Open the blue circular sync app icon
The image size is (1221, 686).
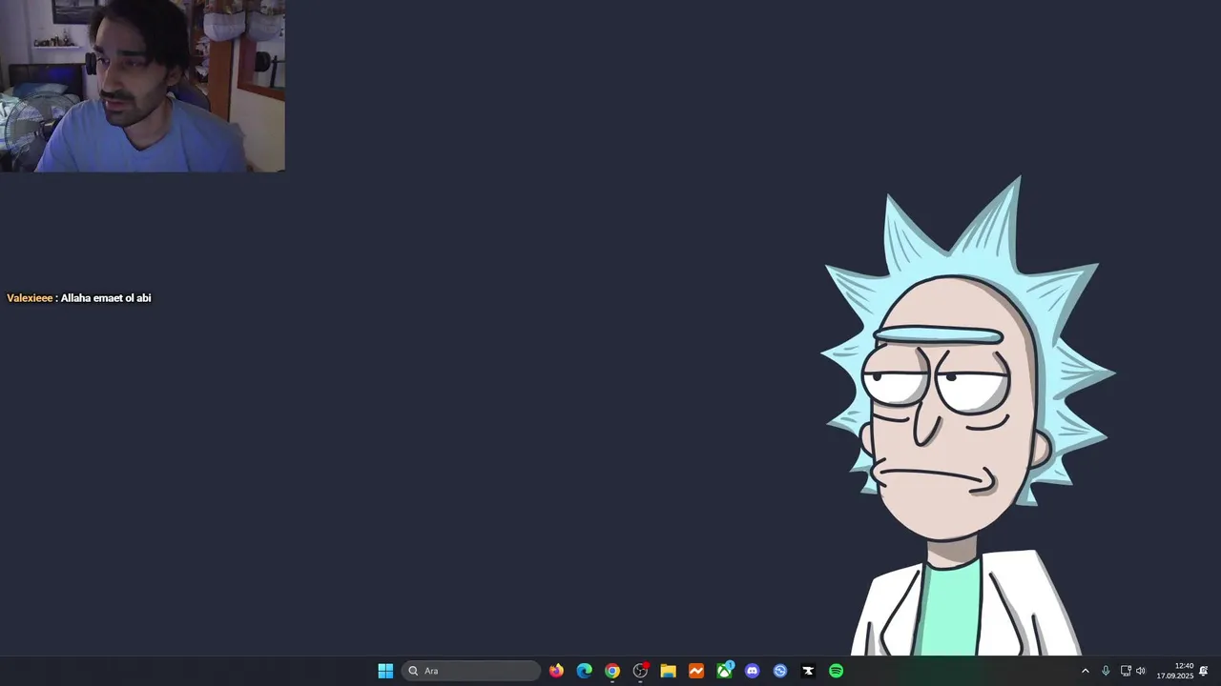point(780,671)
